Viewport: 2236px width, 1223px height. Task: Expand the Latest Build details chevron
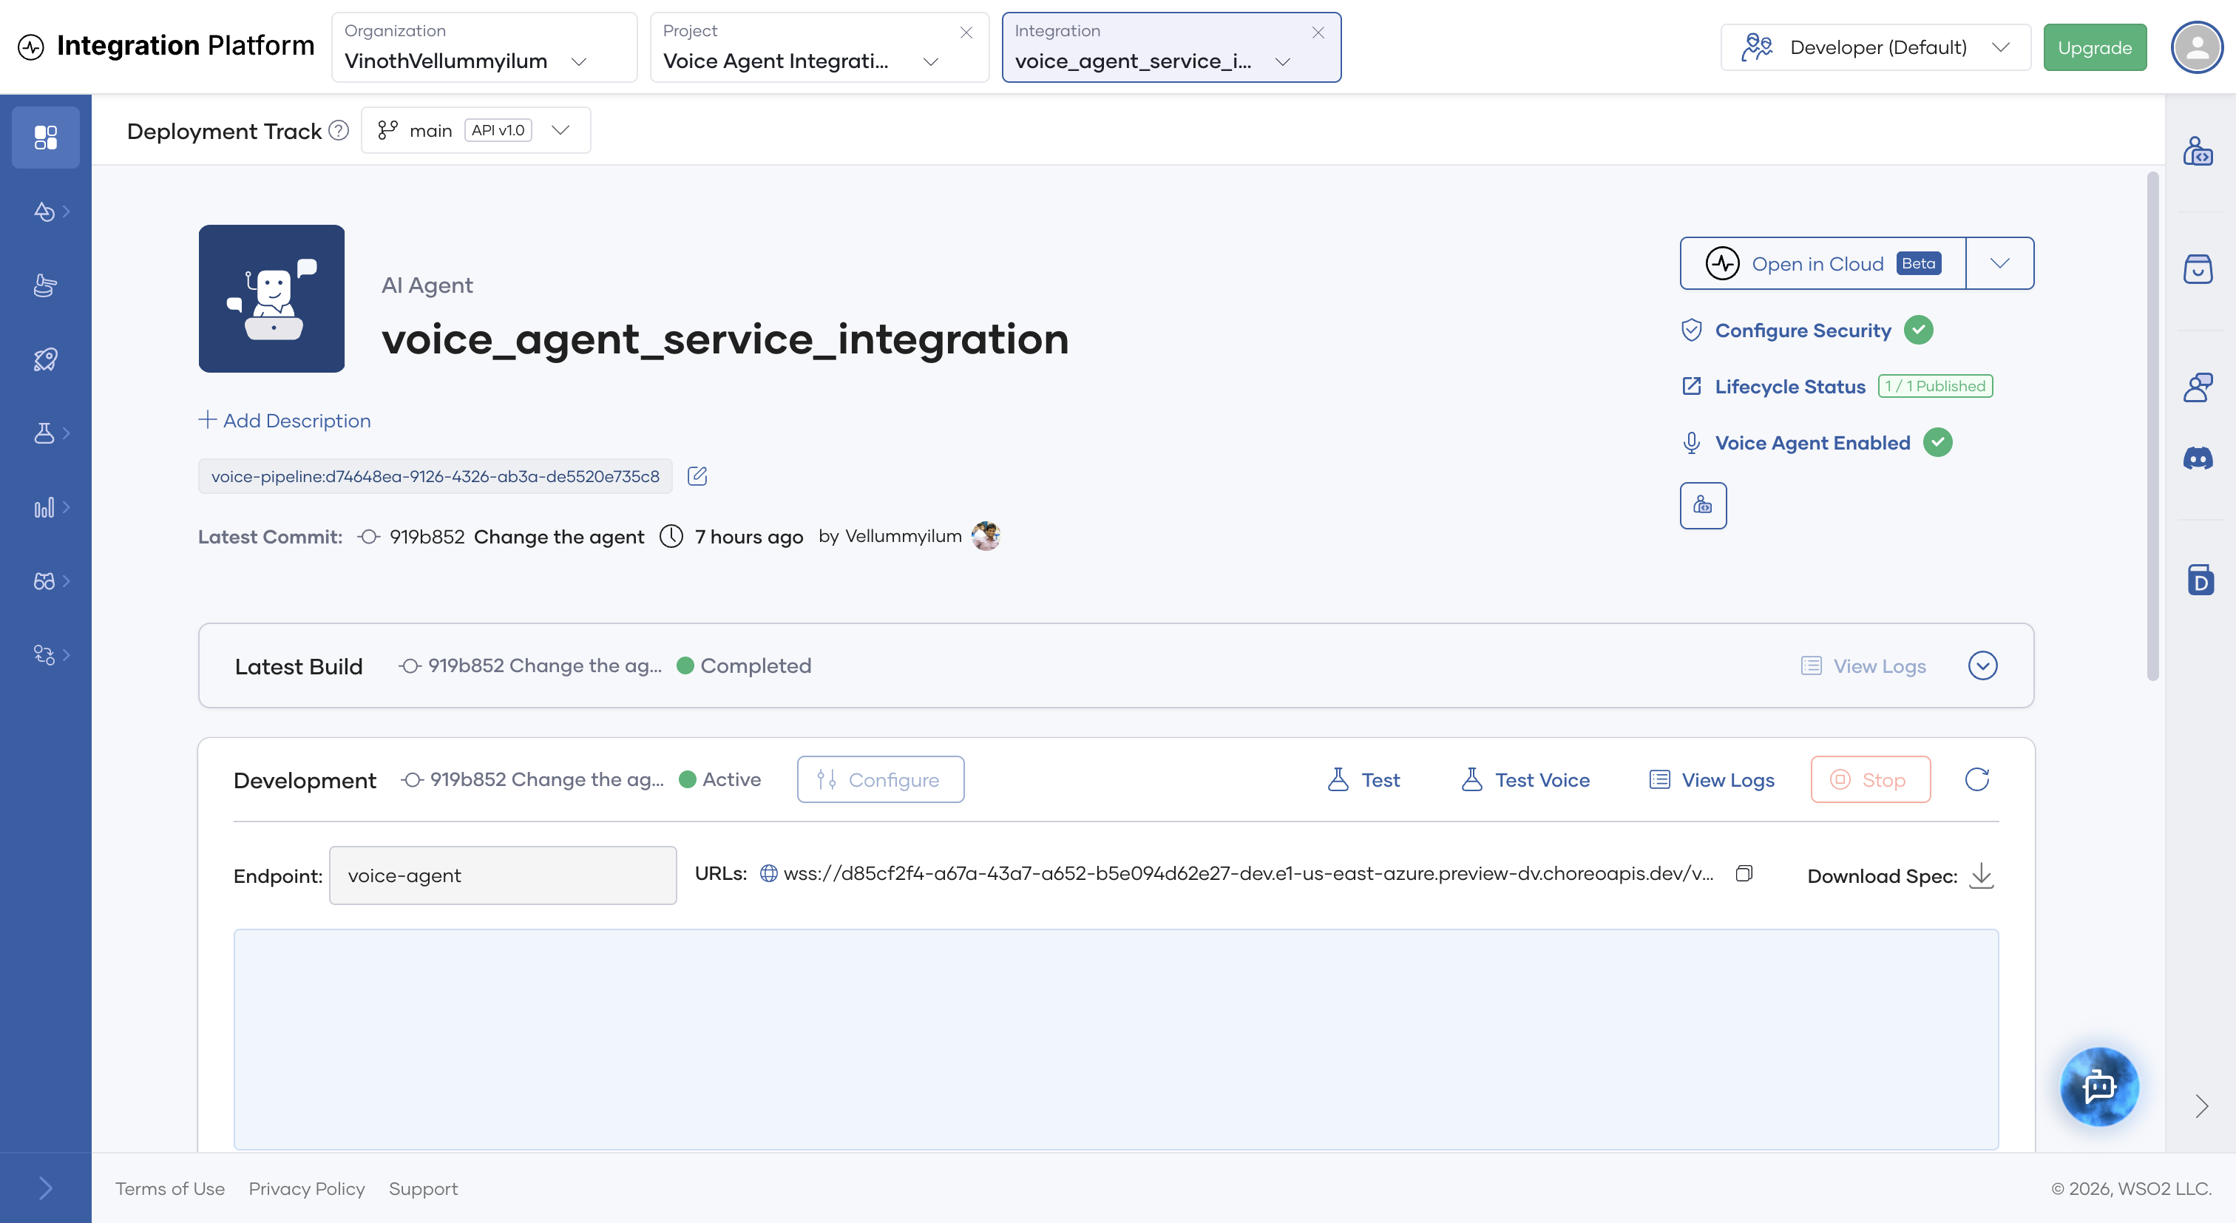click(x=1982, y=665)
